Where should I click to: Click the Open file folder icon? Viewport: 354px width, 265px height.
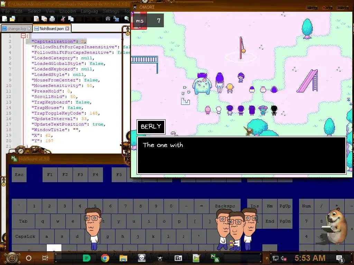tap(12, 19)
